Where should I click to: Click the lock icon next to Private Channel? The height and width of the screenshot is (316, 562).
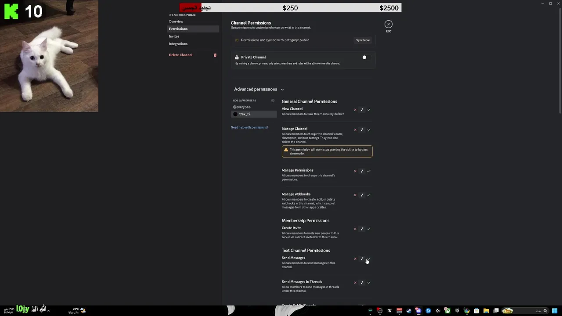[237, 57]
